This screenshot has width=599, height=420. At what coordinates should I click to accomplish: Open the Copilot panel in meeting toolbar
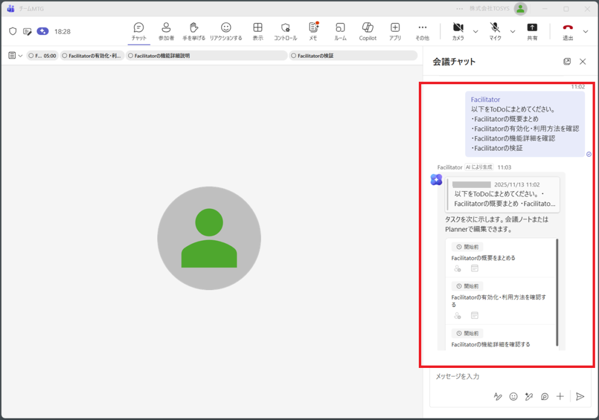[367, 28]
